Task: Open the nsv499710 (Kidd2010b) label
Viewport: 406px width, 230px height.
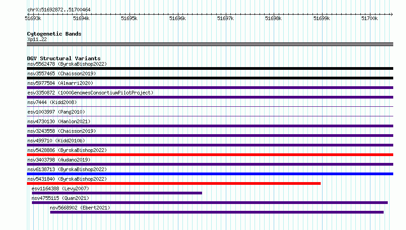Action: coord(56,141)
